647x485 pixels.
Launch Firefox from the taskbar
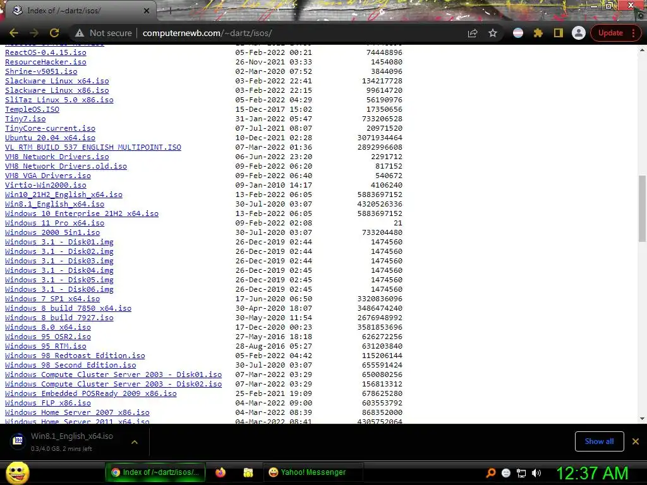click(x=221, y=472)
